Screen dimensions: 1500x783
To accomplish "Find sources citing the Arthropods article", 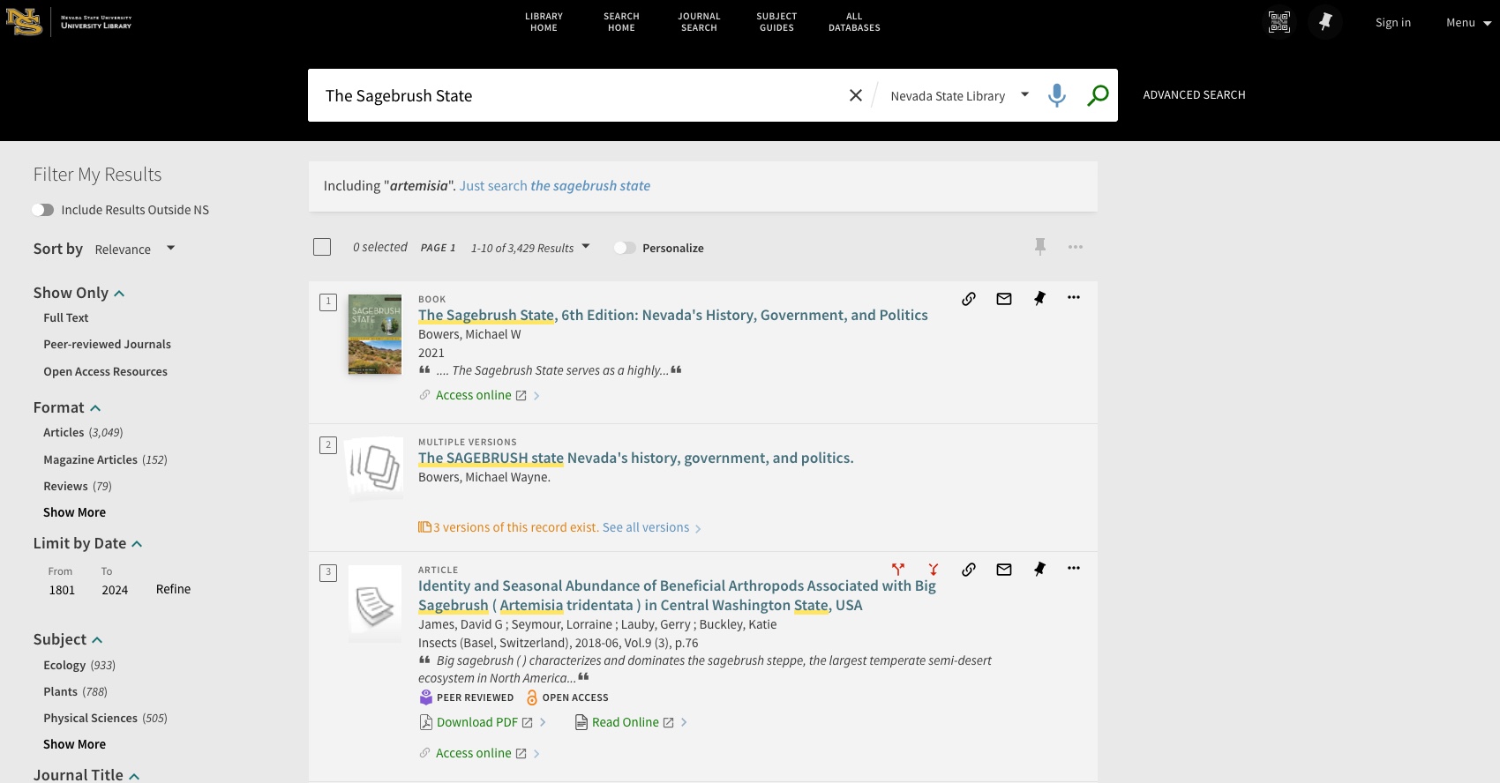I will [898, 570].
